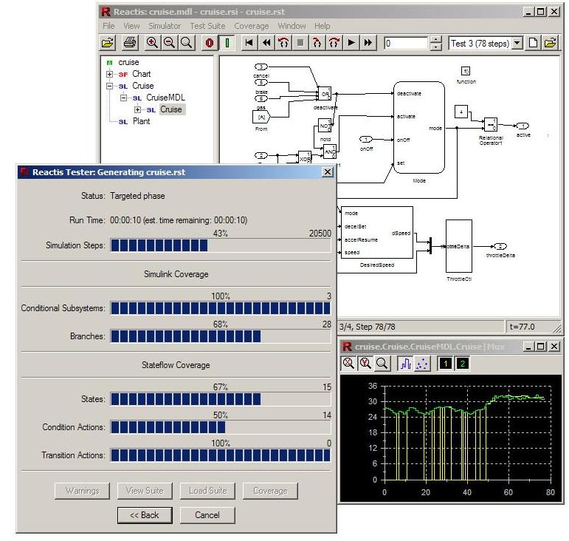Screen dimensions: 569x541
Task: Maximize the main Reactis window
Action: (x=541, y=12)
